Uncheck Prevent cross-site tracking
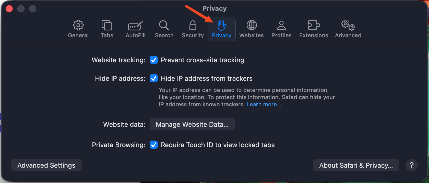 tap(154, 60)
